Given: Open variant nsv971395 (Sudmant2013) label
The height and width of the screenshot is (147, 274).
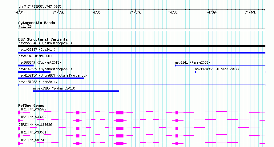Looking at the screenshot, I should coord(54,88).
